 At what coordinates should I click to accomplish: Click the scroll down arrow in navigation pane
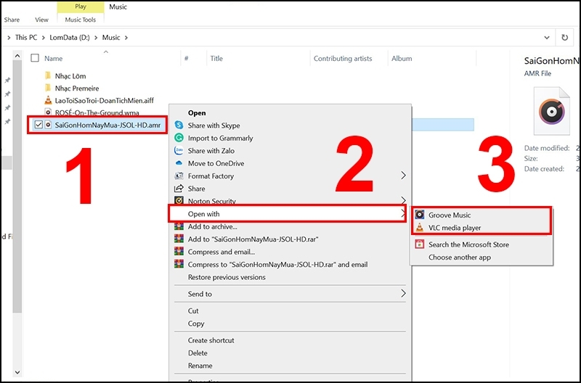17,372
